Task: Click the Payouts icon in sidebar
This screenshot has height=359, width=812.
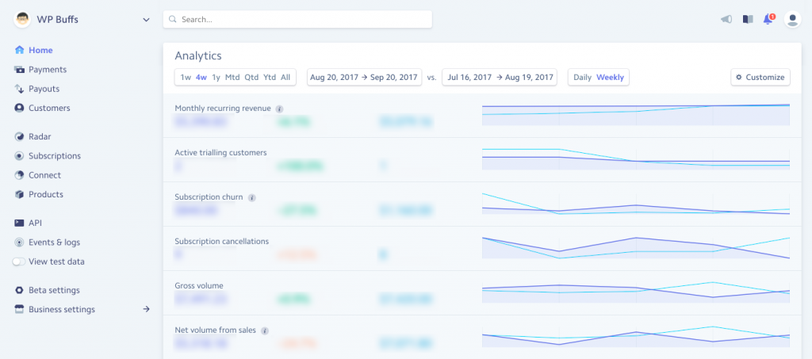Action: [x=19, y=89]
